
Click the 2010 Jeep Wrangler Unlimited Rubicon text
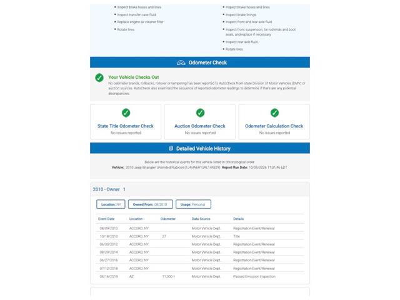(x=154, y=167)
